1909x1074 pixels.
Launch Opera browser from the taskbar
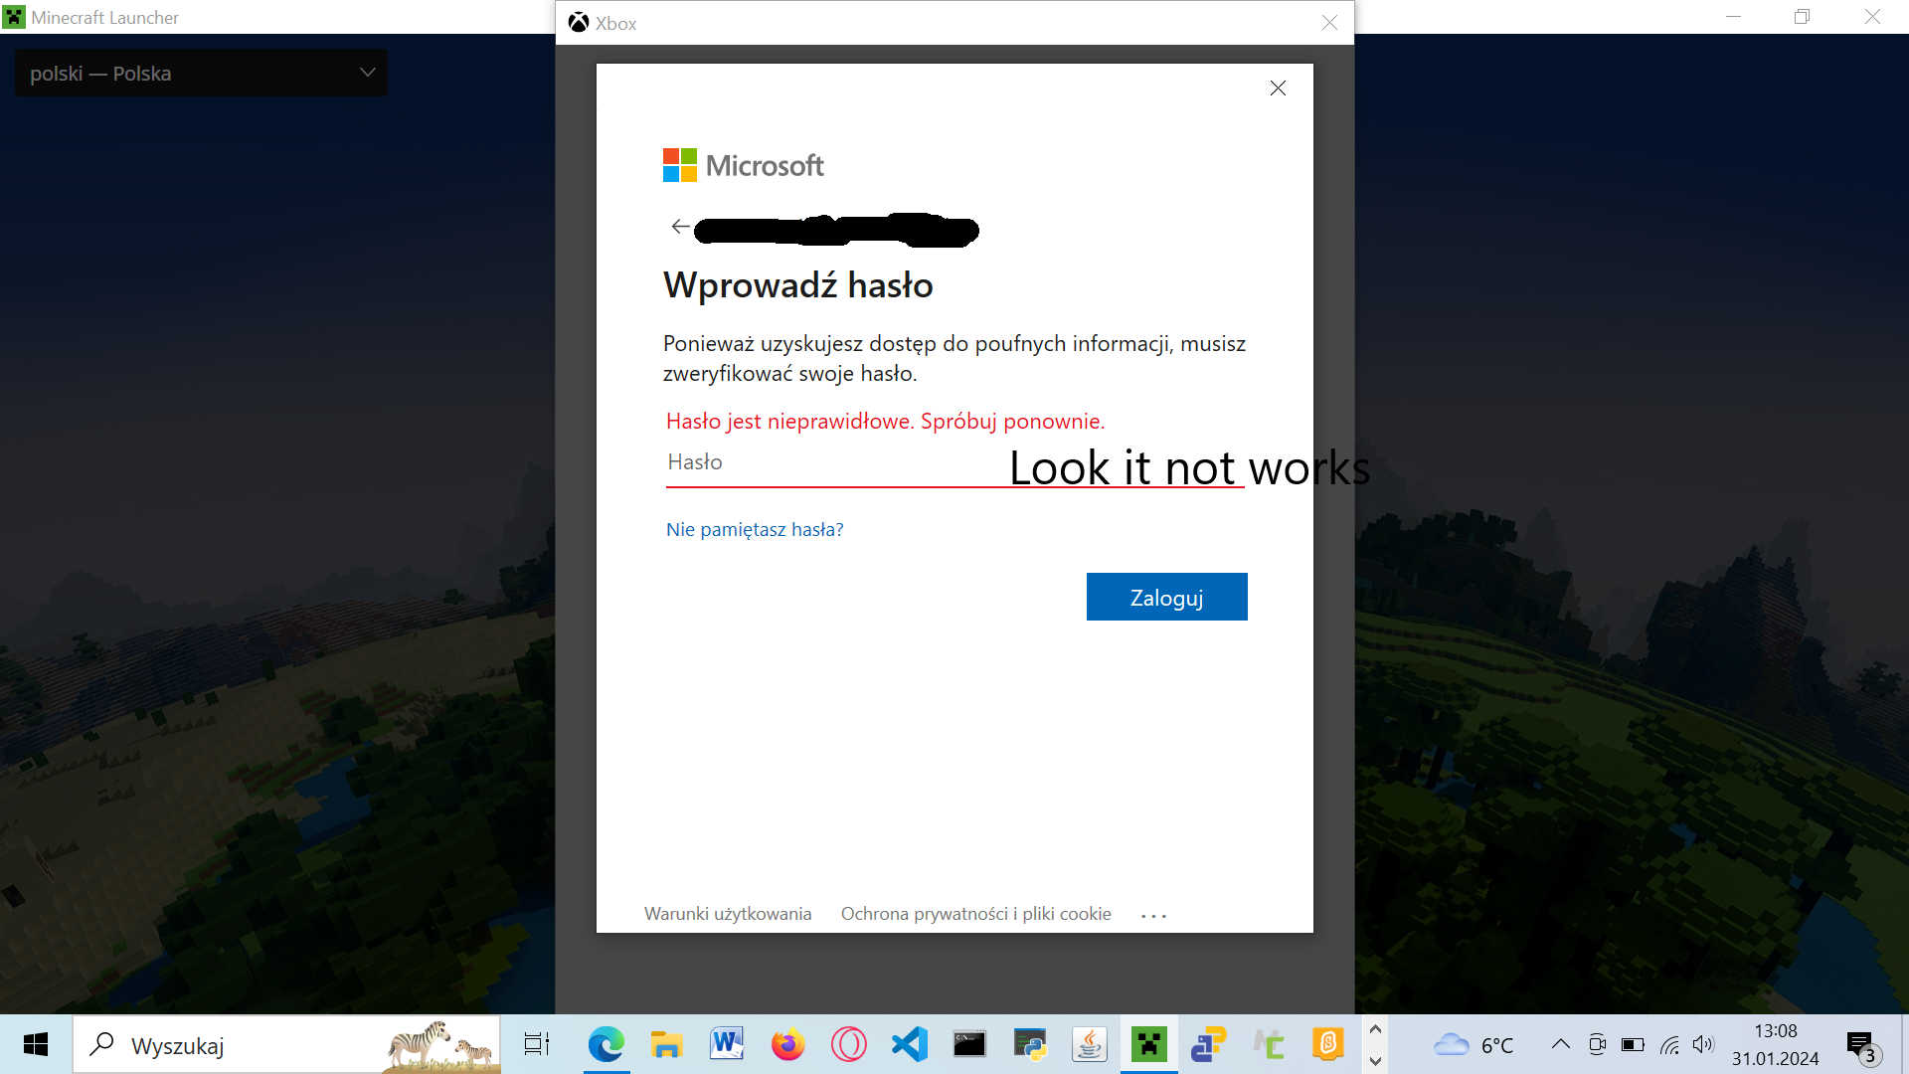pyautogui.click(x=848, y=1044)
